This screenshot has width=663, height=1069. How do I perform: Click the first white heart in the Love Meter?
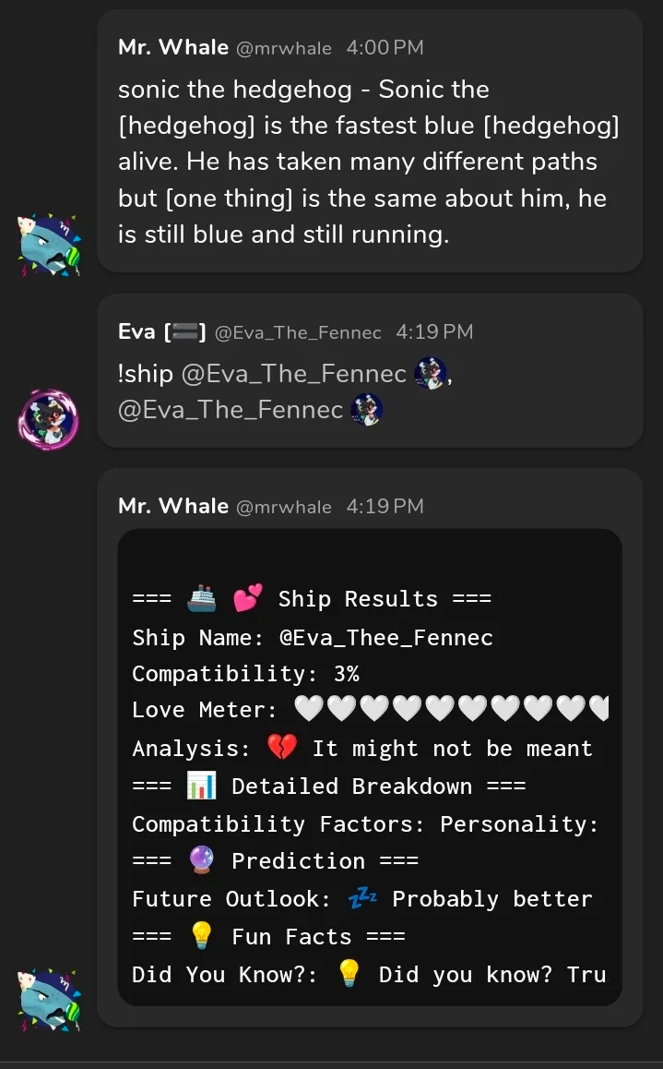[309, 710]
